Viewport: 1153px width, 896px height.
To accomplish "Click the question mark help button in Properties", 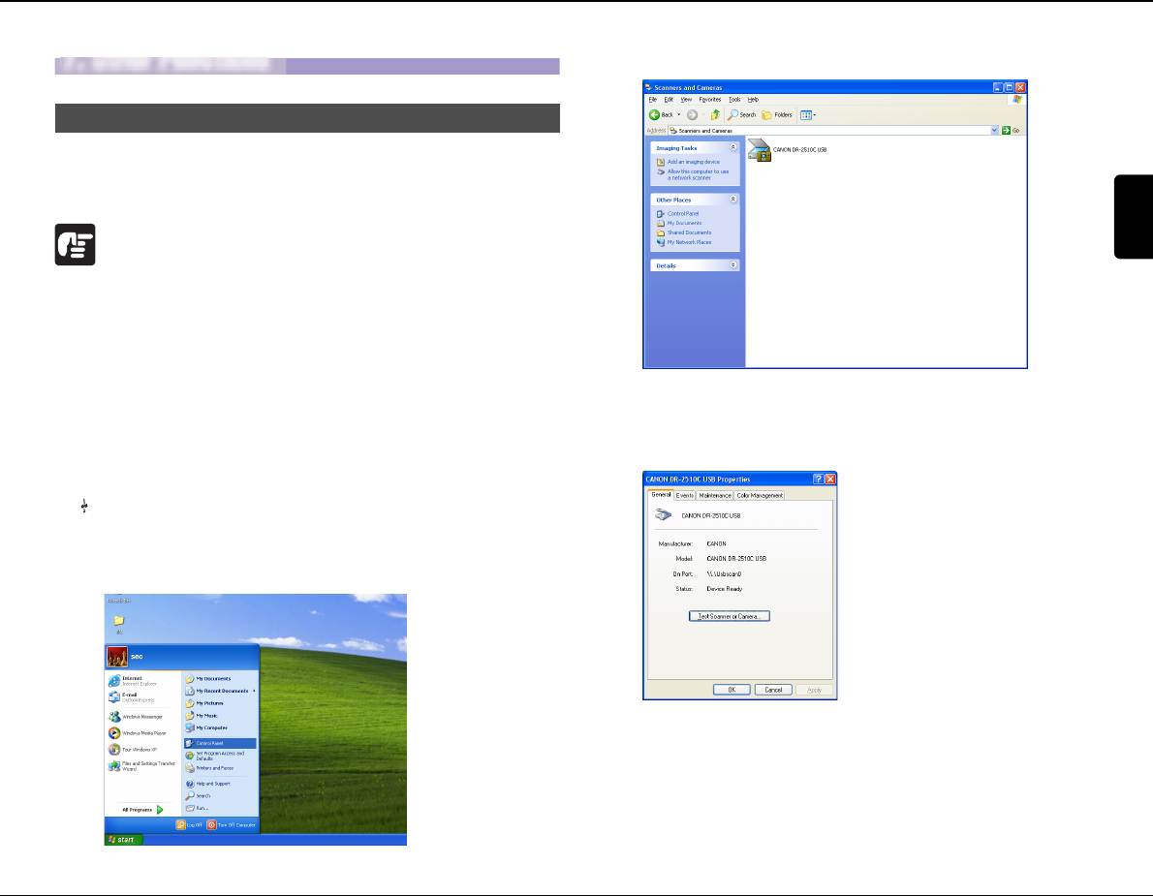I will 818,479.
